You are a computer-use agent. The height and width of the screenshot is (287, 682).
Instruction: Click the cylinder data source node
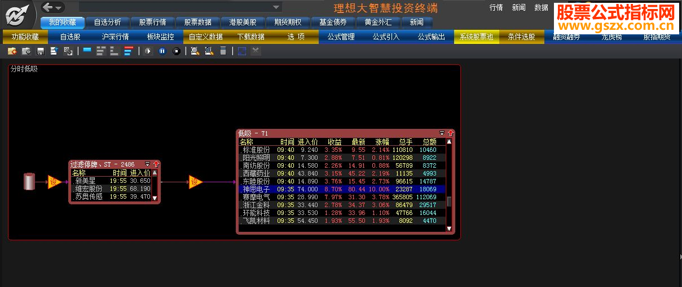click(x=29, y=181)
